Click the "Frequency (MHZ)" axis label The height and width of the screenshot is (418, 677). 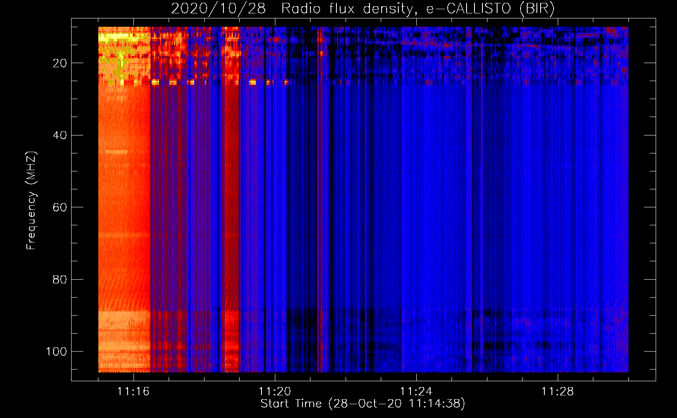pos(31,200)
